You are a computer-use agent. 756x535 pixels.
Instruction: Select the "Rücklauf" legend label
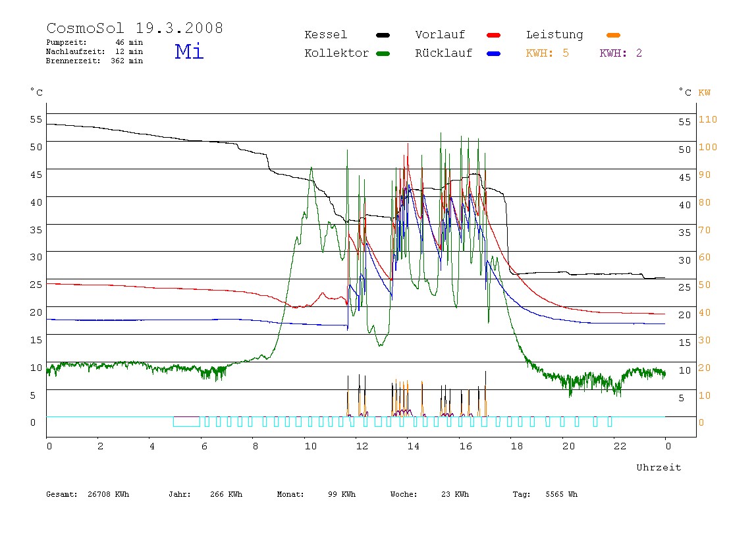(443, 53)
